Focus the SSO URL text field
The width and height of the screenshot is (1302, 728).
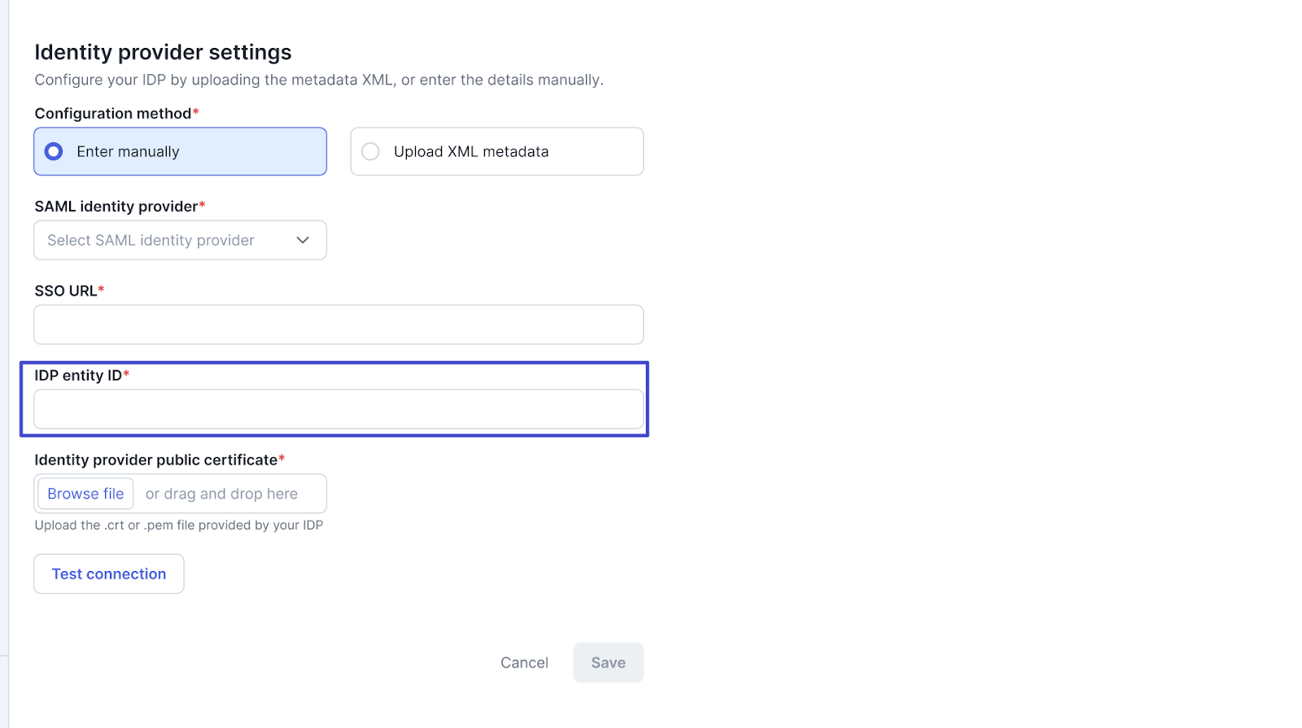click(x=339, y=325)
